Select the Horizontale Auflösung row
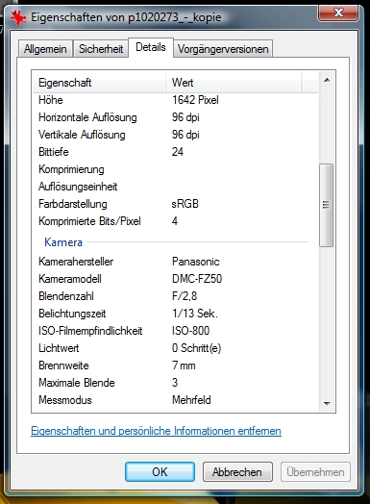This screenshot has width=370, height=504. [175, 117]
